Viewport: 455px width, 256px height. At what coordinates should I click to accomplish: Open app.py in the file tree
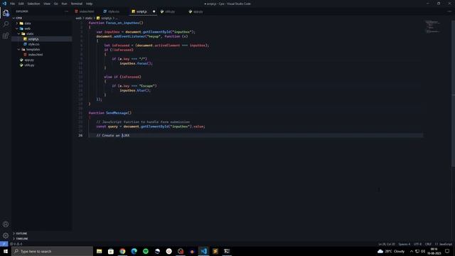coord(42,60)
